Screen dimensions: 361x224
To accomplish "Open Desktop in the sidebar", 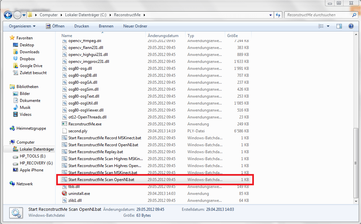I will click(27, 45).
